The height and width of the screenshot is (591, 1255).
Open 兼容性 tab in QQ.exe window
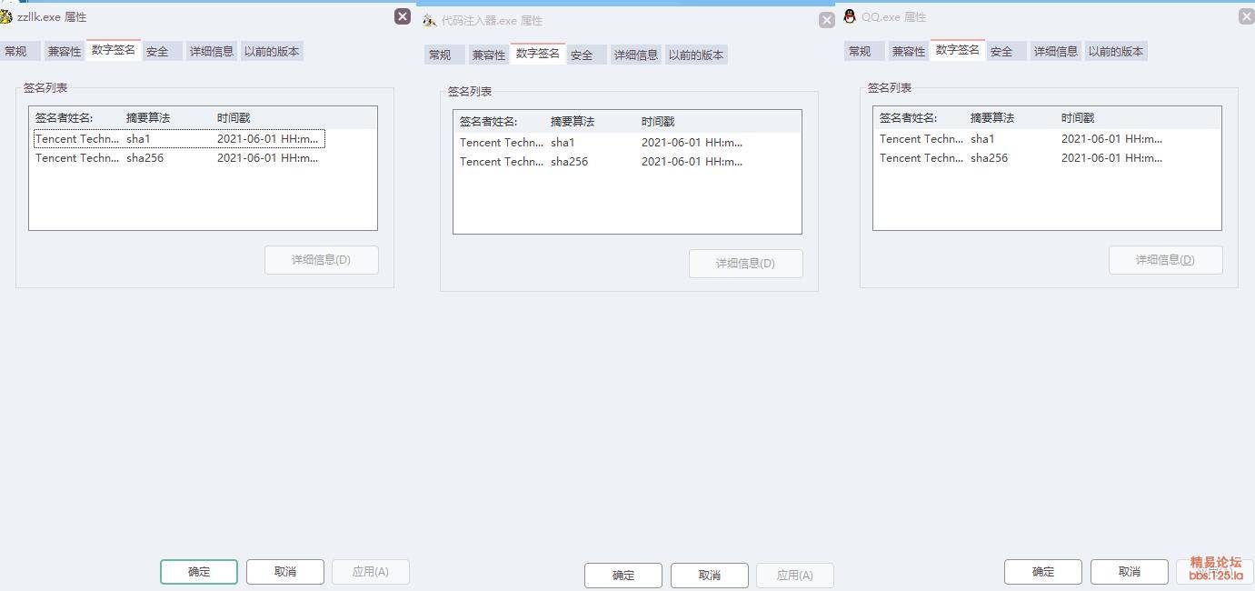click(x=908, y=51)
